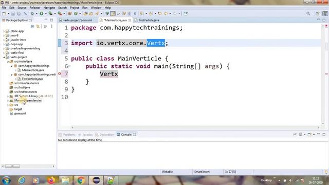The height and width of the screenshot is (185, 329).
Task: Click Collapse All in Package Explorer
Action: [x=32, y=26]
